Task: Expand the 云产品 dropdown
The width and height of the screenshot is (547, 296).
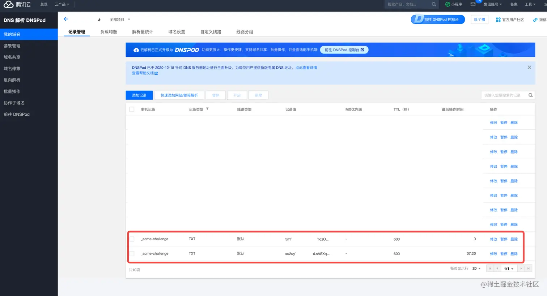Action: 62,4
